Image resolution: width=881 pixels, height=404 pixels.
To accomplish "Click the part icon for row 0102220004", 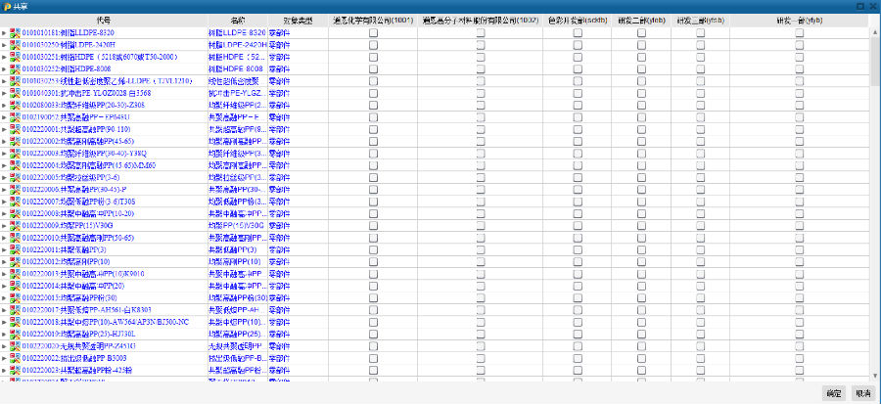I will point(15,165).
